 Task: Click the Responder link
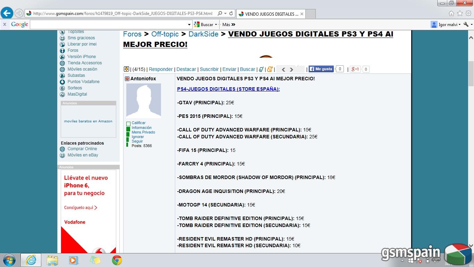pos(161,69)
